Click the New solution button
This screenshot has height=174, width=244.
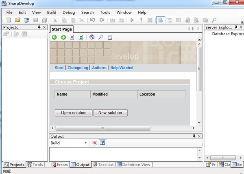point(110,113)
